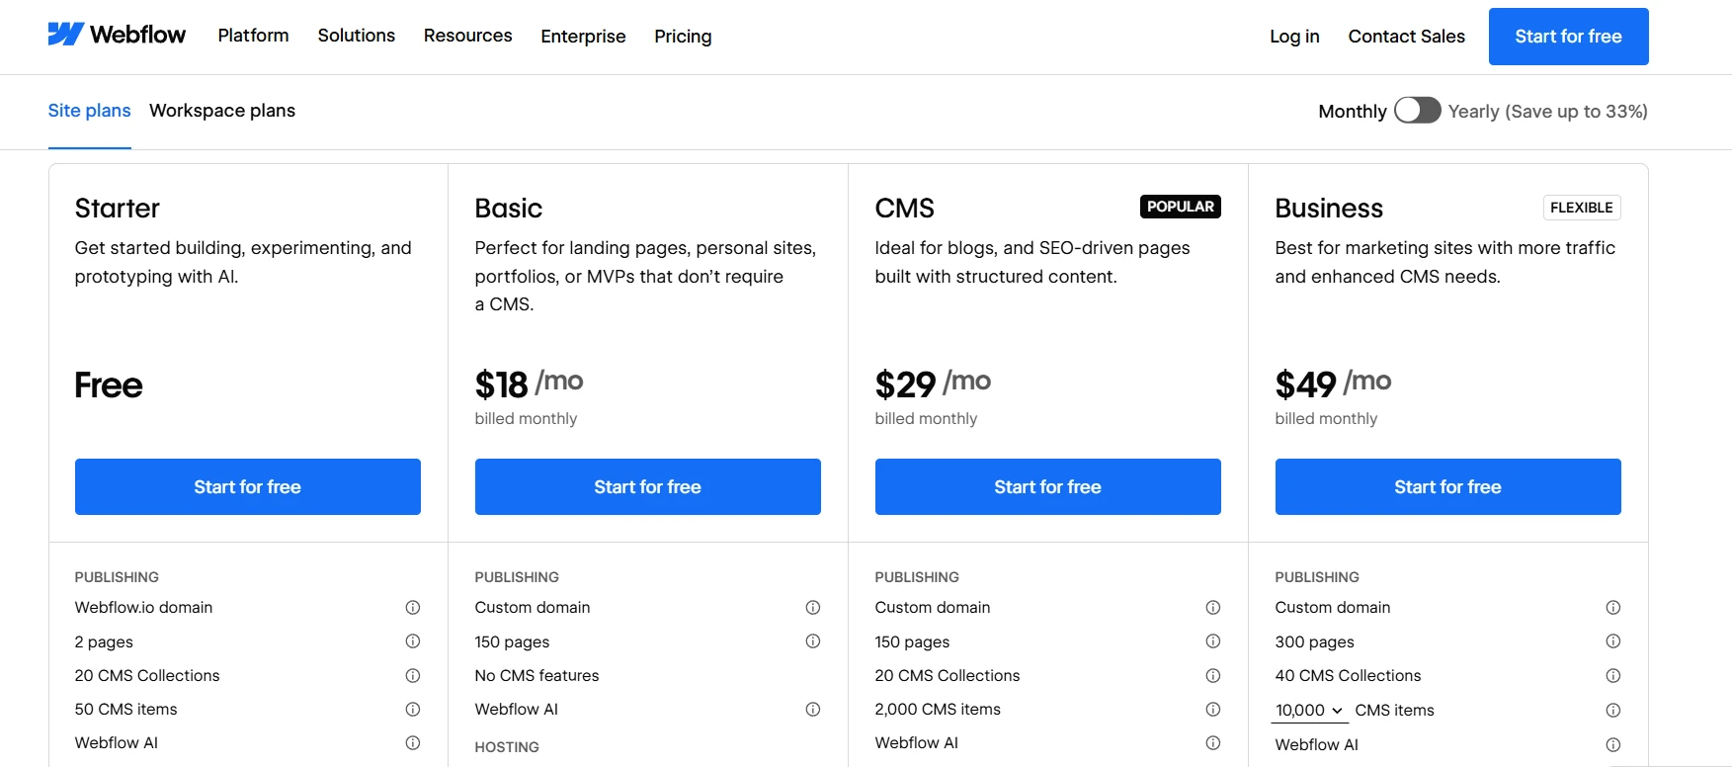Start for free on Business plan
1732x767 pixels.
(1448, 486)
